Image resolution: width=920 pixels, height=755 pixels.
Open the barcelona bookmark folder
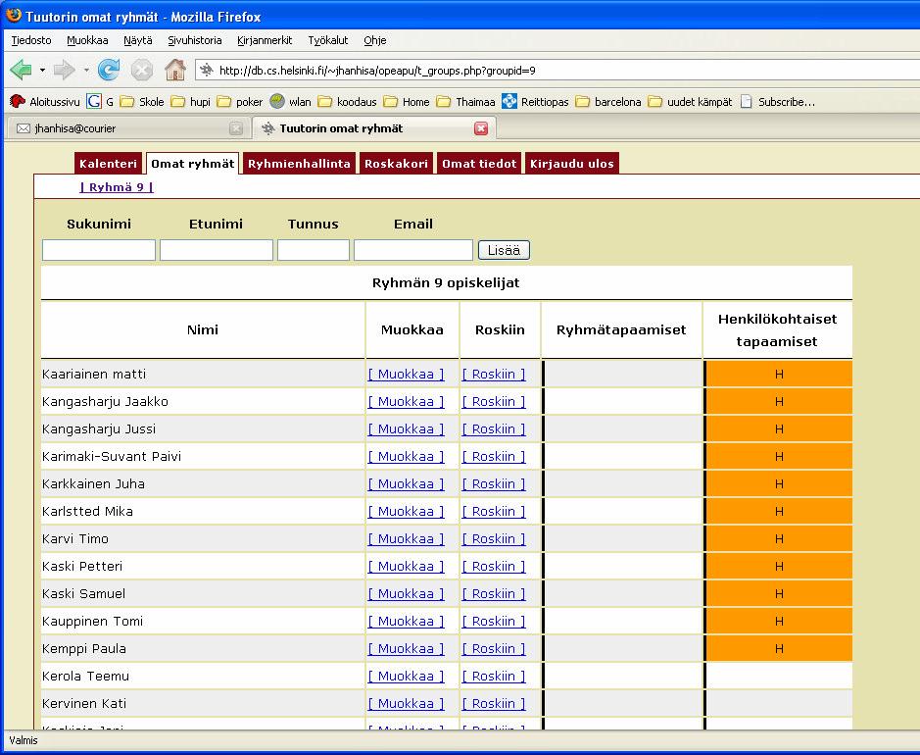pyautogui.click(x=608, y=102)
